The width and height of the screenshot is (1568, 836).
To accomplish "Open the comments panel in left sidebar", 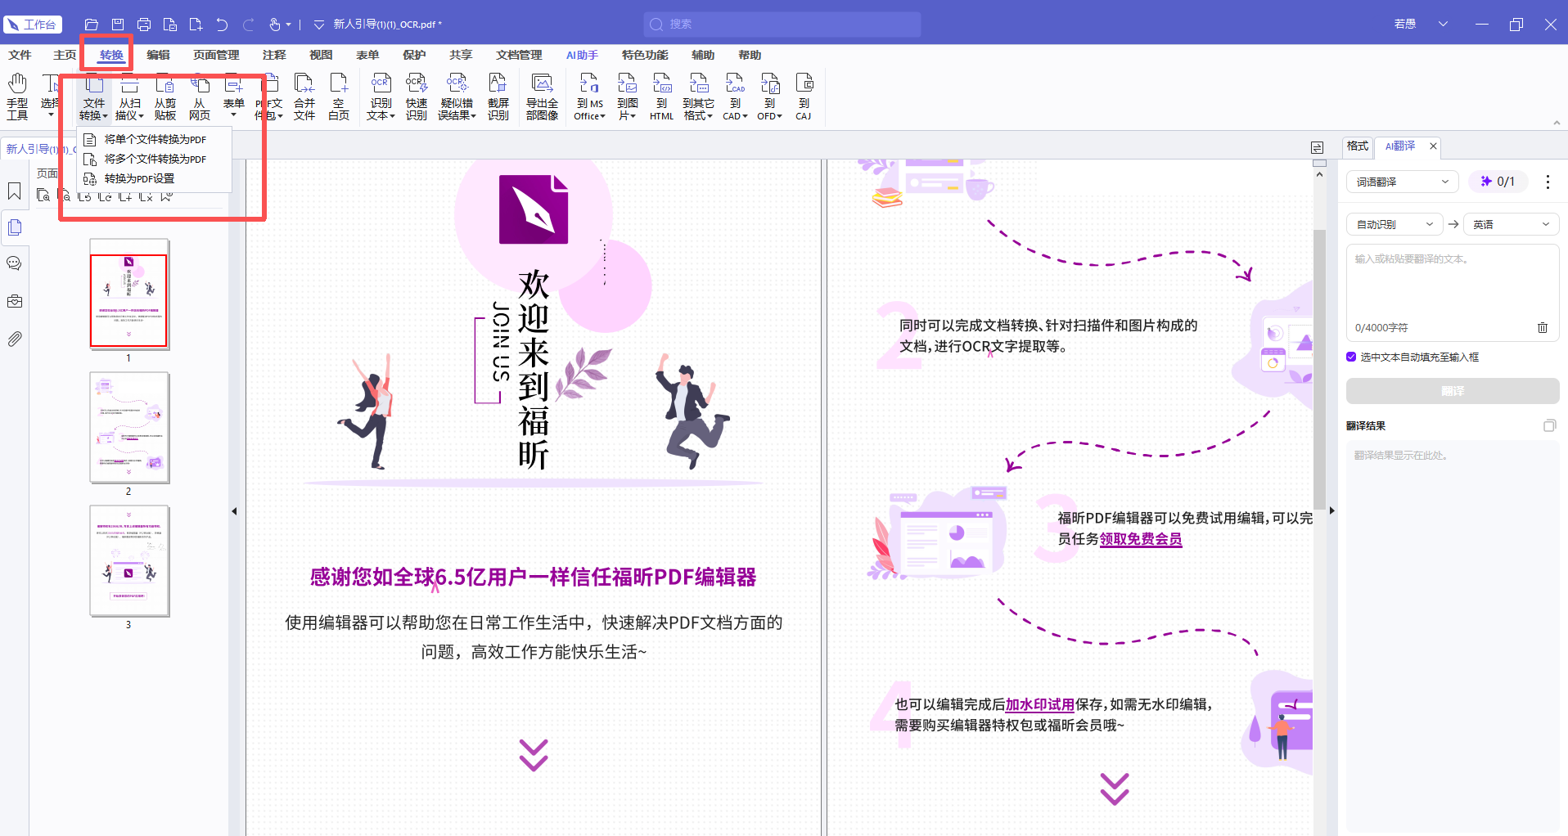I will tap(15, 263).
